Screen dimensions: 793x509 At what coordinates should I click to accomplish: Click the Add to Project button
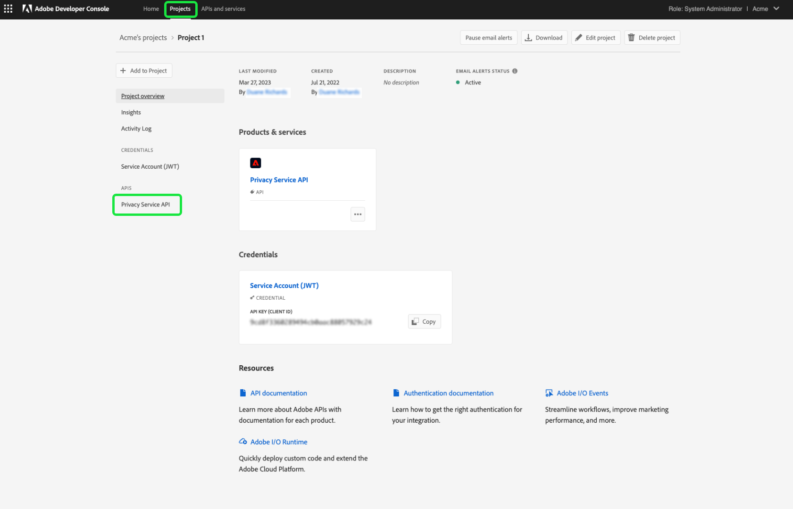tap(144, 71)
